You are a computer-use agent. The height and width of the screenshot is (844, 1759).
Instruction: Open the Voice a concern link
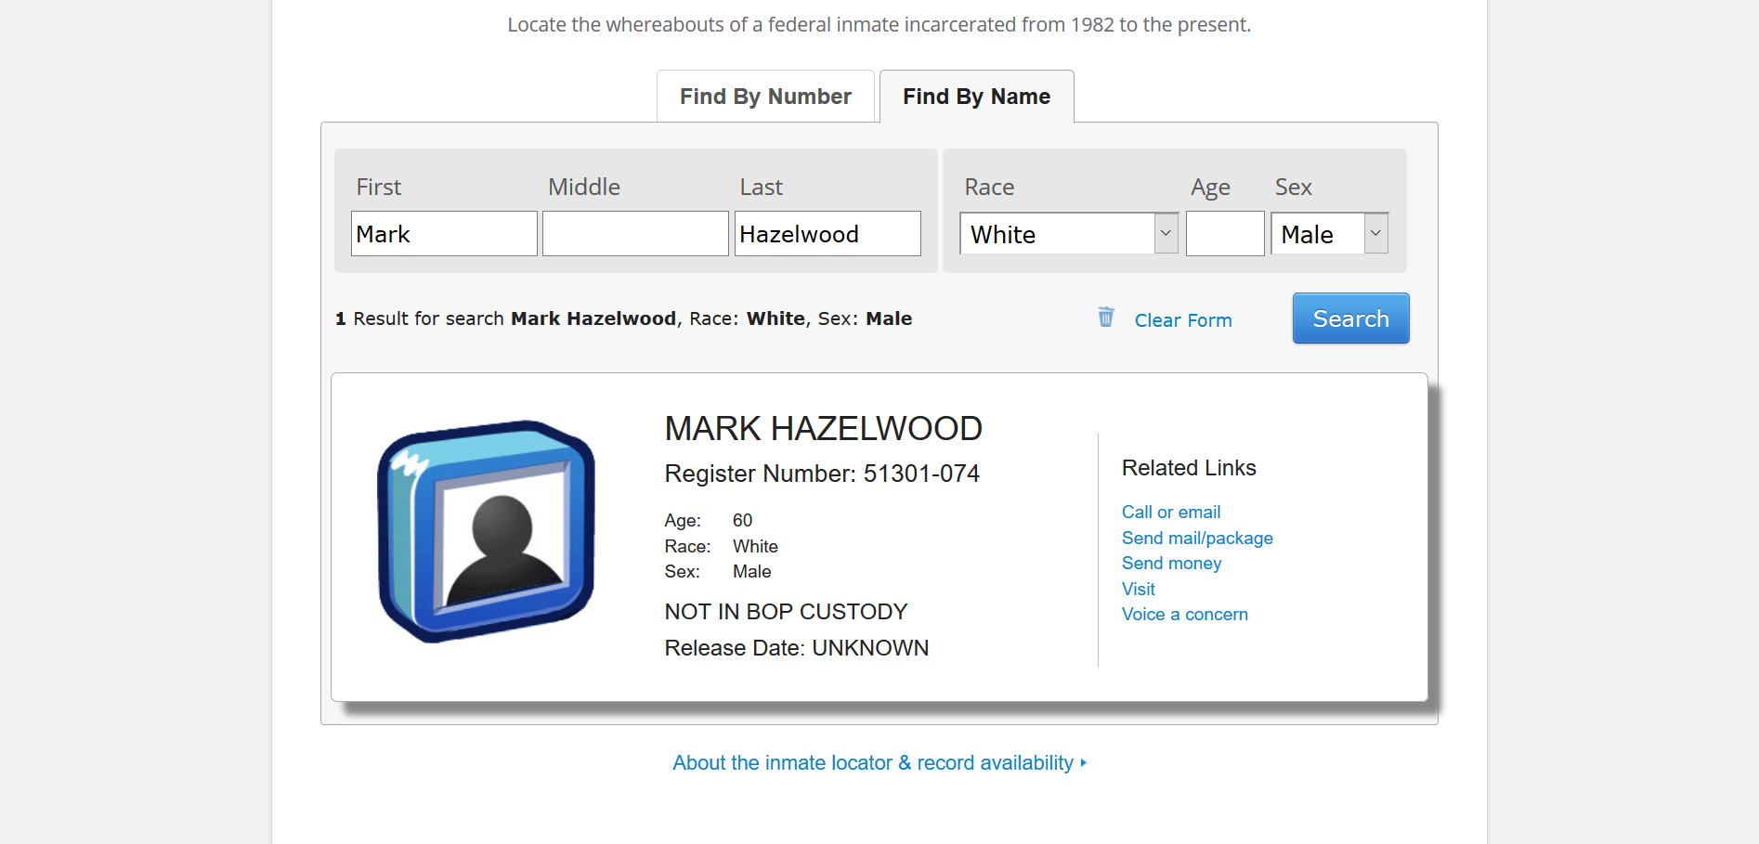click(1184, 615)
